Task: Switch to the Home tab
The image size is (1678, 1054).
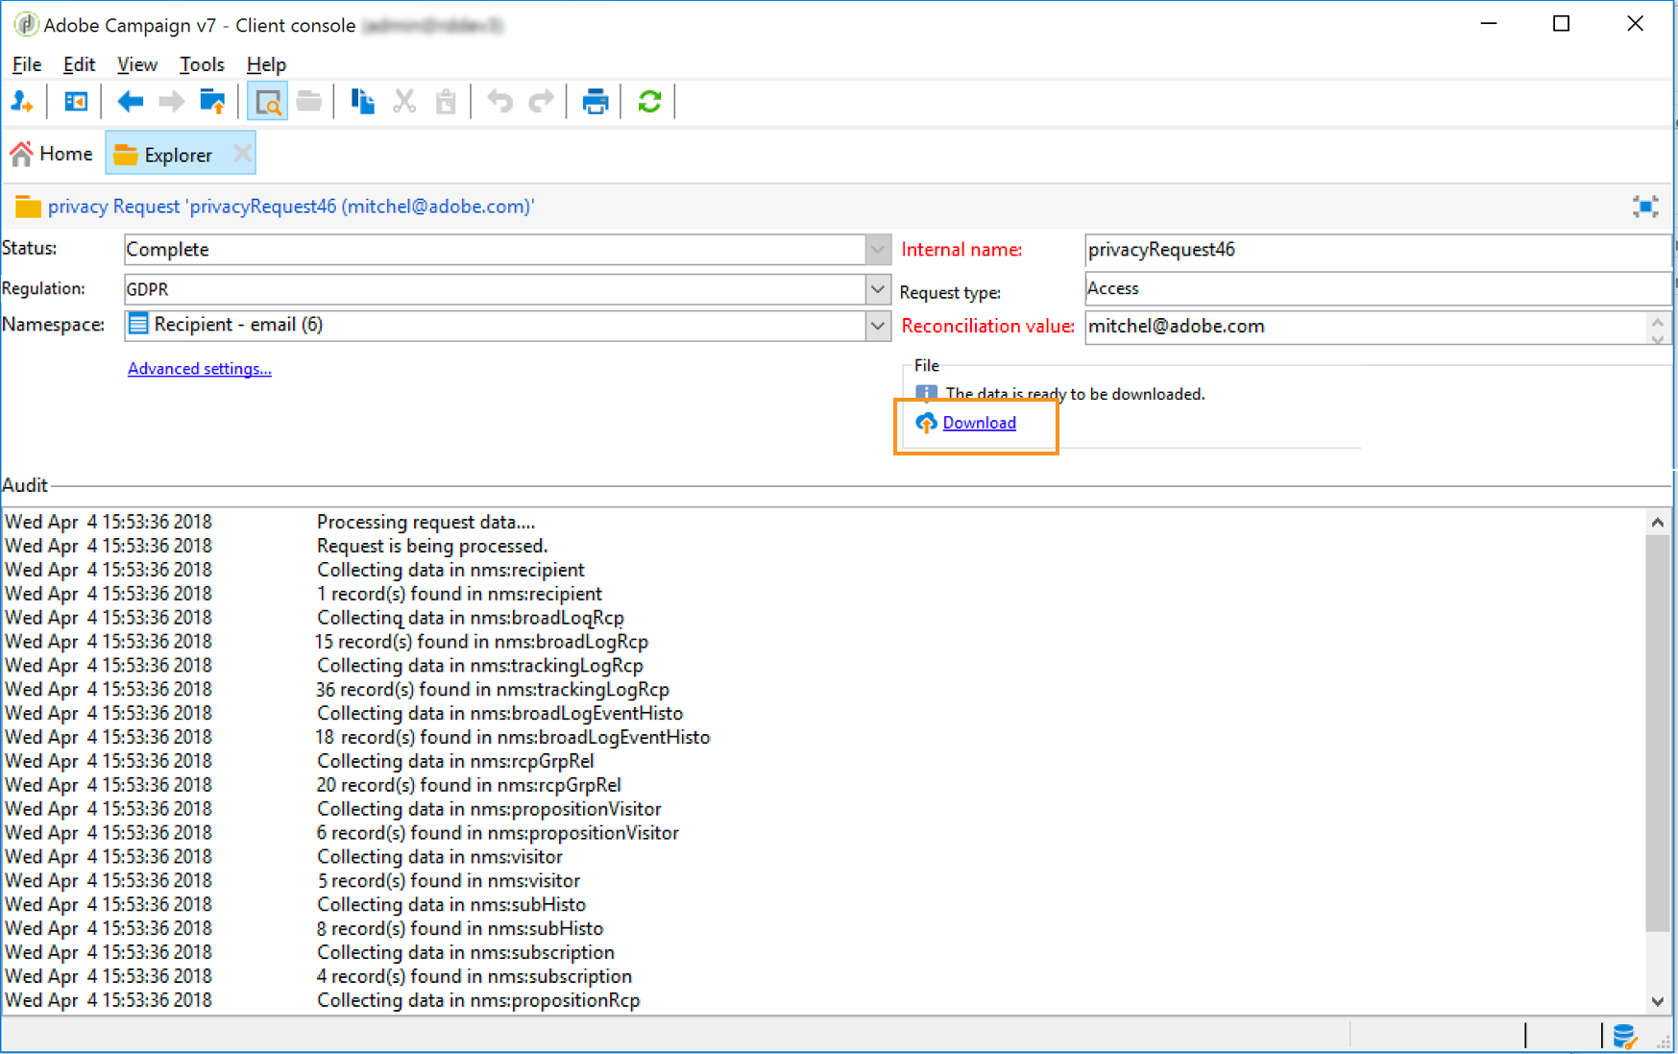Action: pos(52,154)
